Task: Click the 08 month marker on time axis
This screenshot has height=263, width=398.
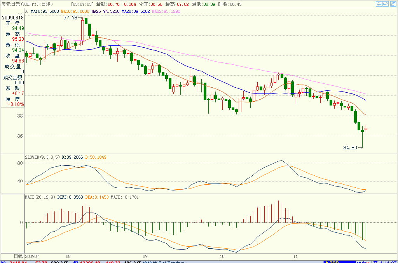Action: pyautogui.click(x=68, y=256)
